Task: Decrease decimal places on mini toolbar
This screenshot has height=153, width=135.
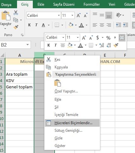Action: coord(109,45)
